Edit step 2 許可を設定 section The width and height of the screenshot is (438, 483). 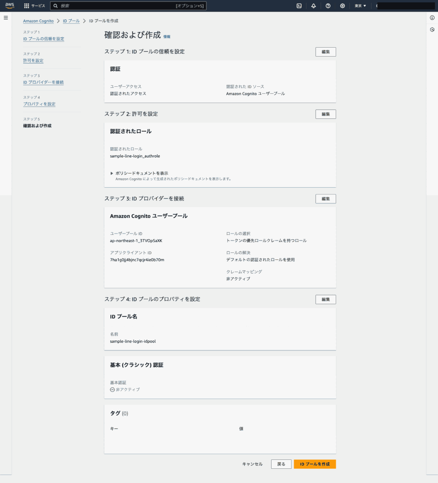325,114
